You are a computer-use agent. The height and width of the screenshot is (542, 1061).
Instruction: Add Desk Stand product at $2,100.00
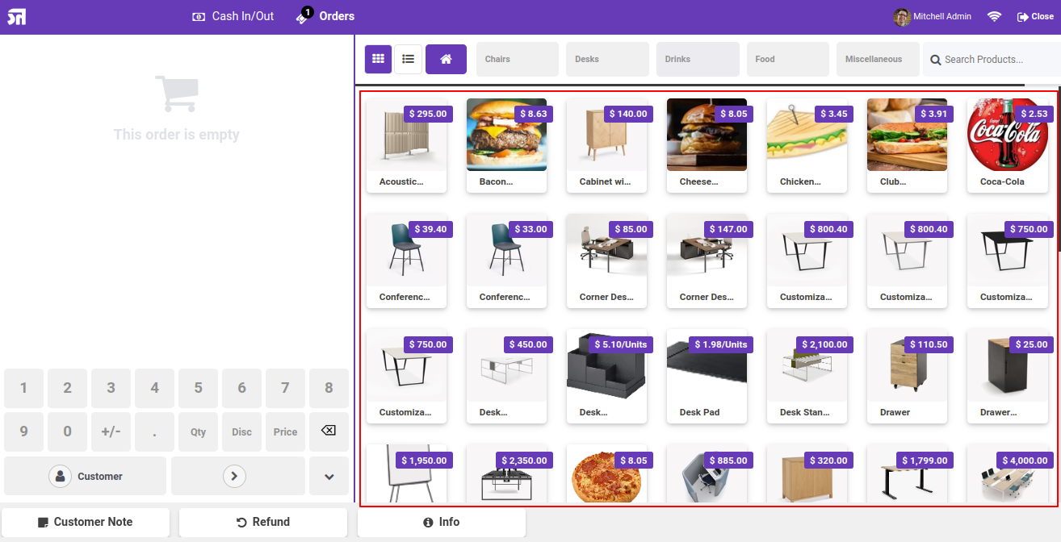[x=807, y=377]
